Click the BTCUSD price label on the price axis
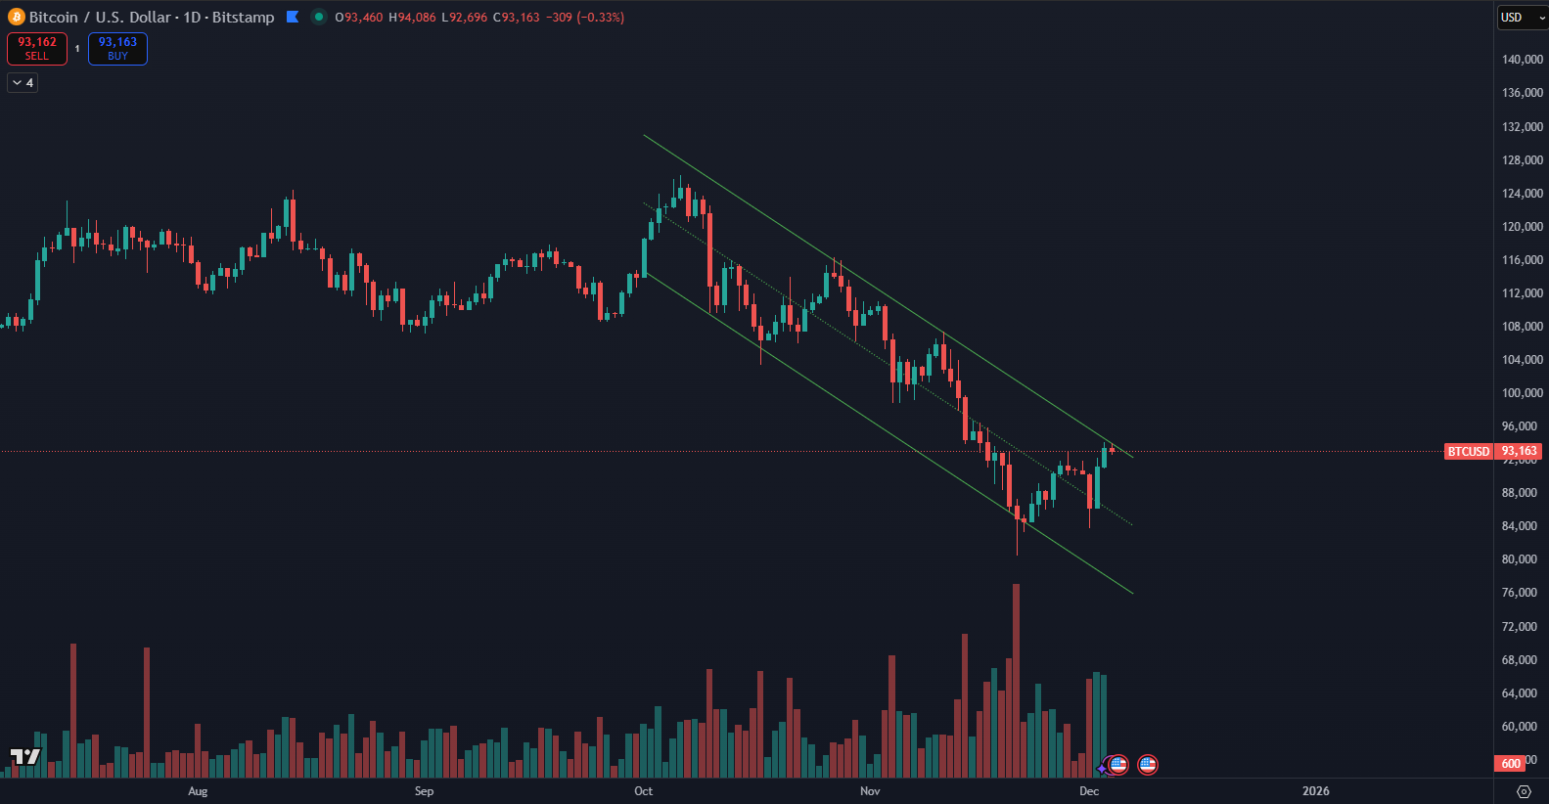1549x804 pixels. pos(1469,452)
